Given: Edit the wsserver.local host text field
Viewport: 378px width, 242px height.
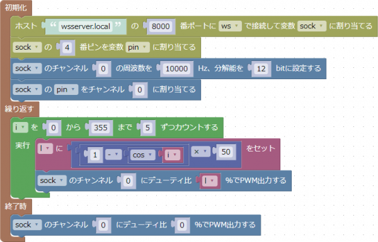Looking at the screenshot, I should point(86,26).
